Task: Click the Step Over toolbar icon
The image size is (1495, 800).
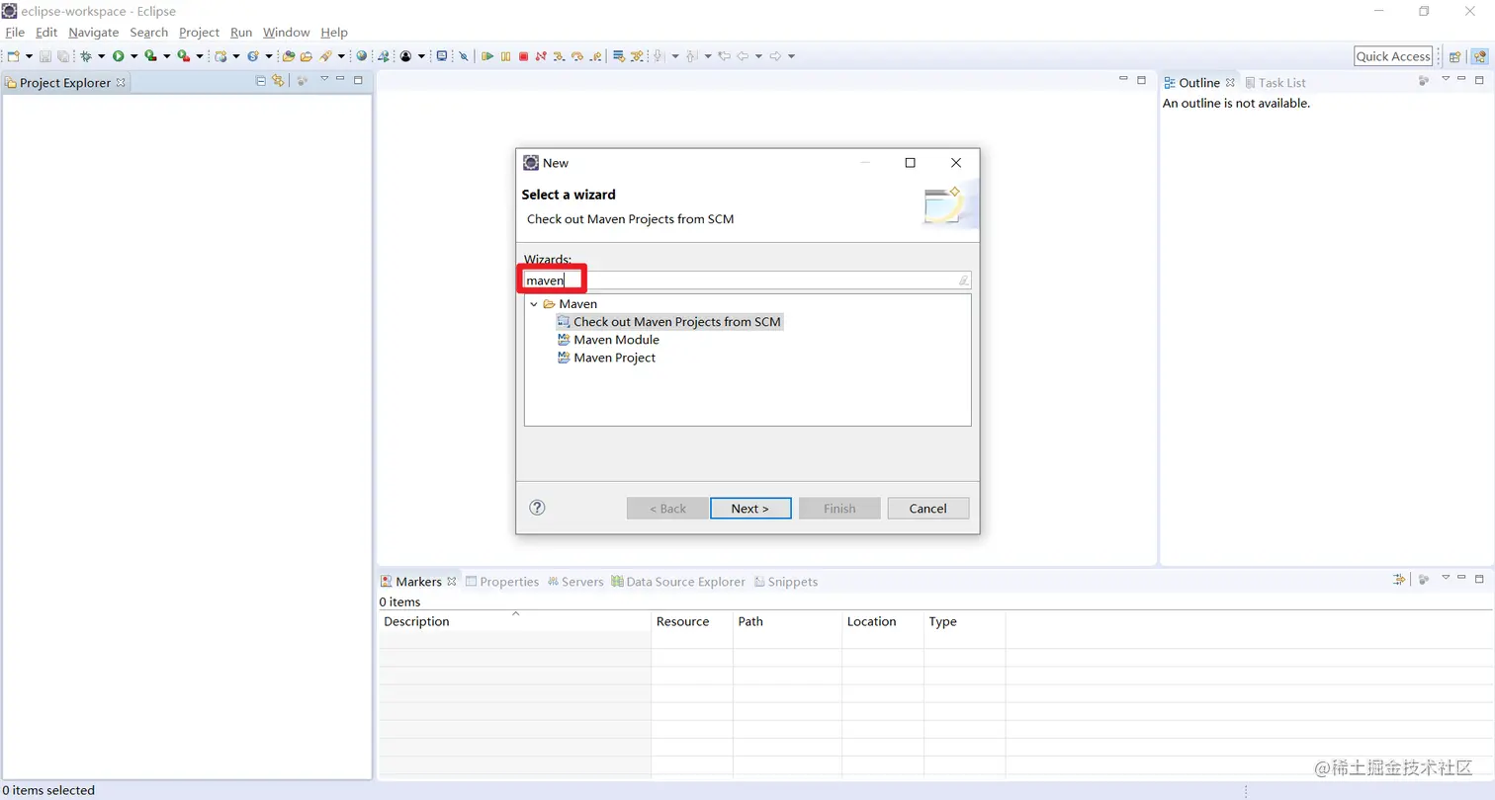Action: click(577, 56)
